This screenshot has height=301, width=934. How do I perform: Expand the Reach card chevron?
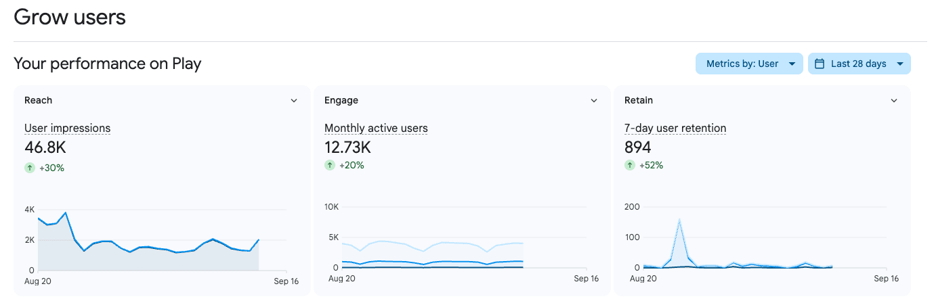[294, 101]
